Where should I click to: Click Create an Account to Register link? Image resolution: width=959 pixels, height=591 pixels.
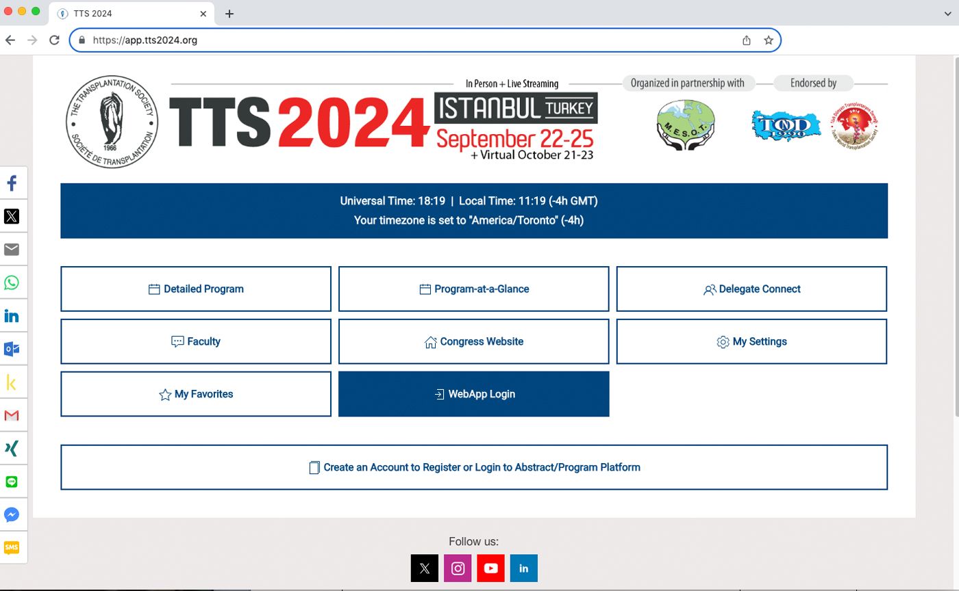click(473, 467)
